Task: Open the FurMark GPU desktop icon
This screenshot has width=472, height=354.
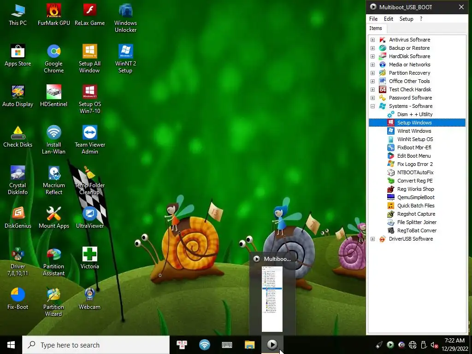Action: click(x=53, y=14)
